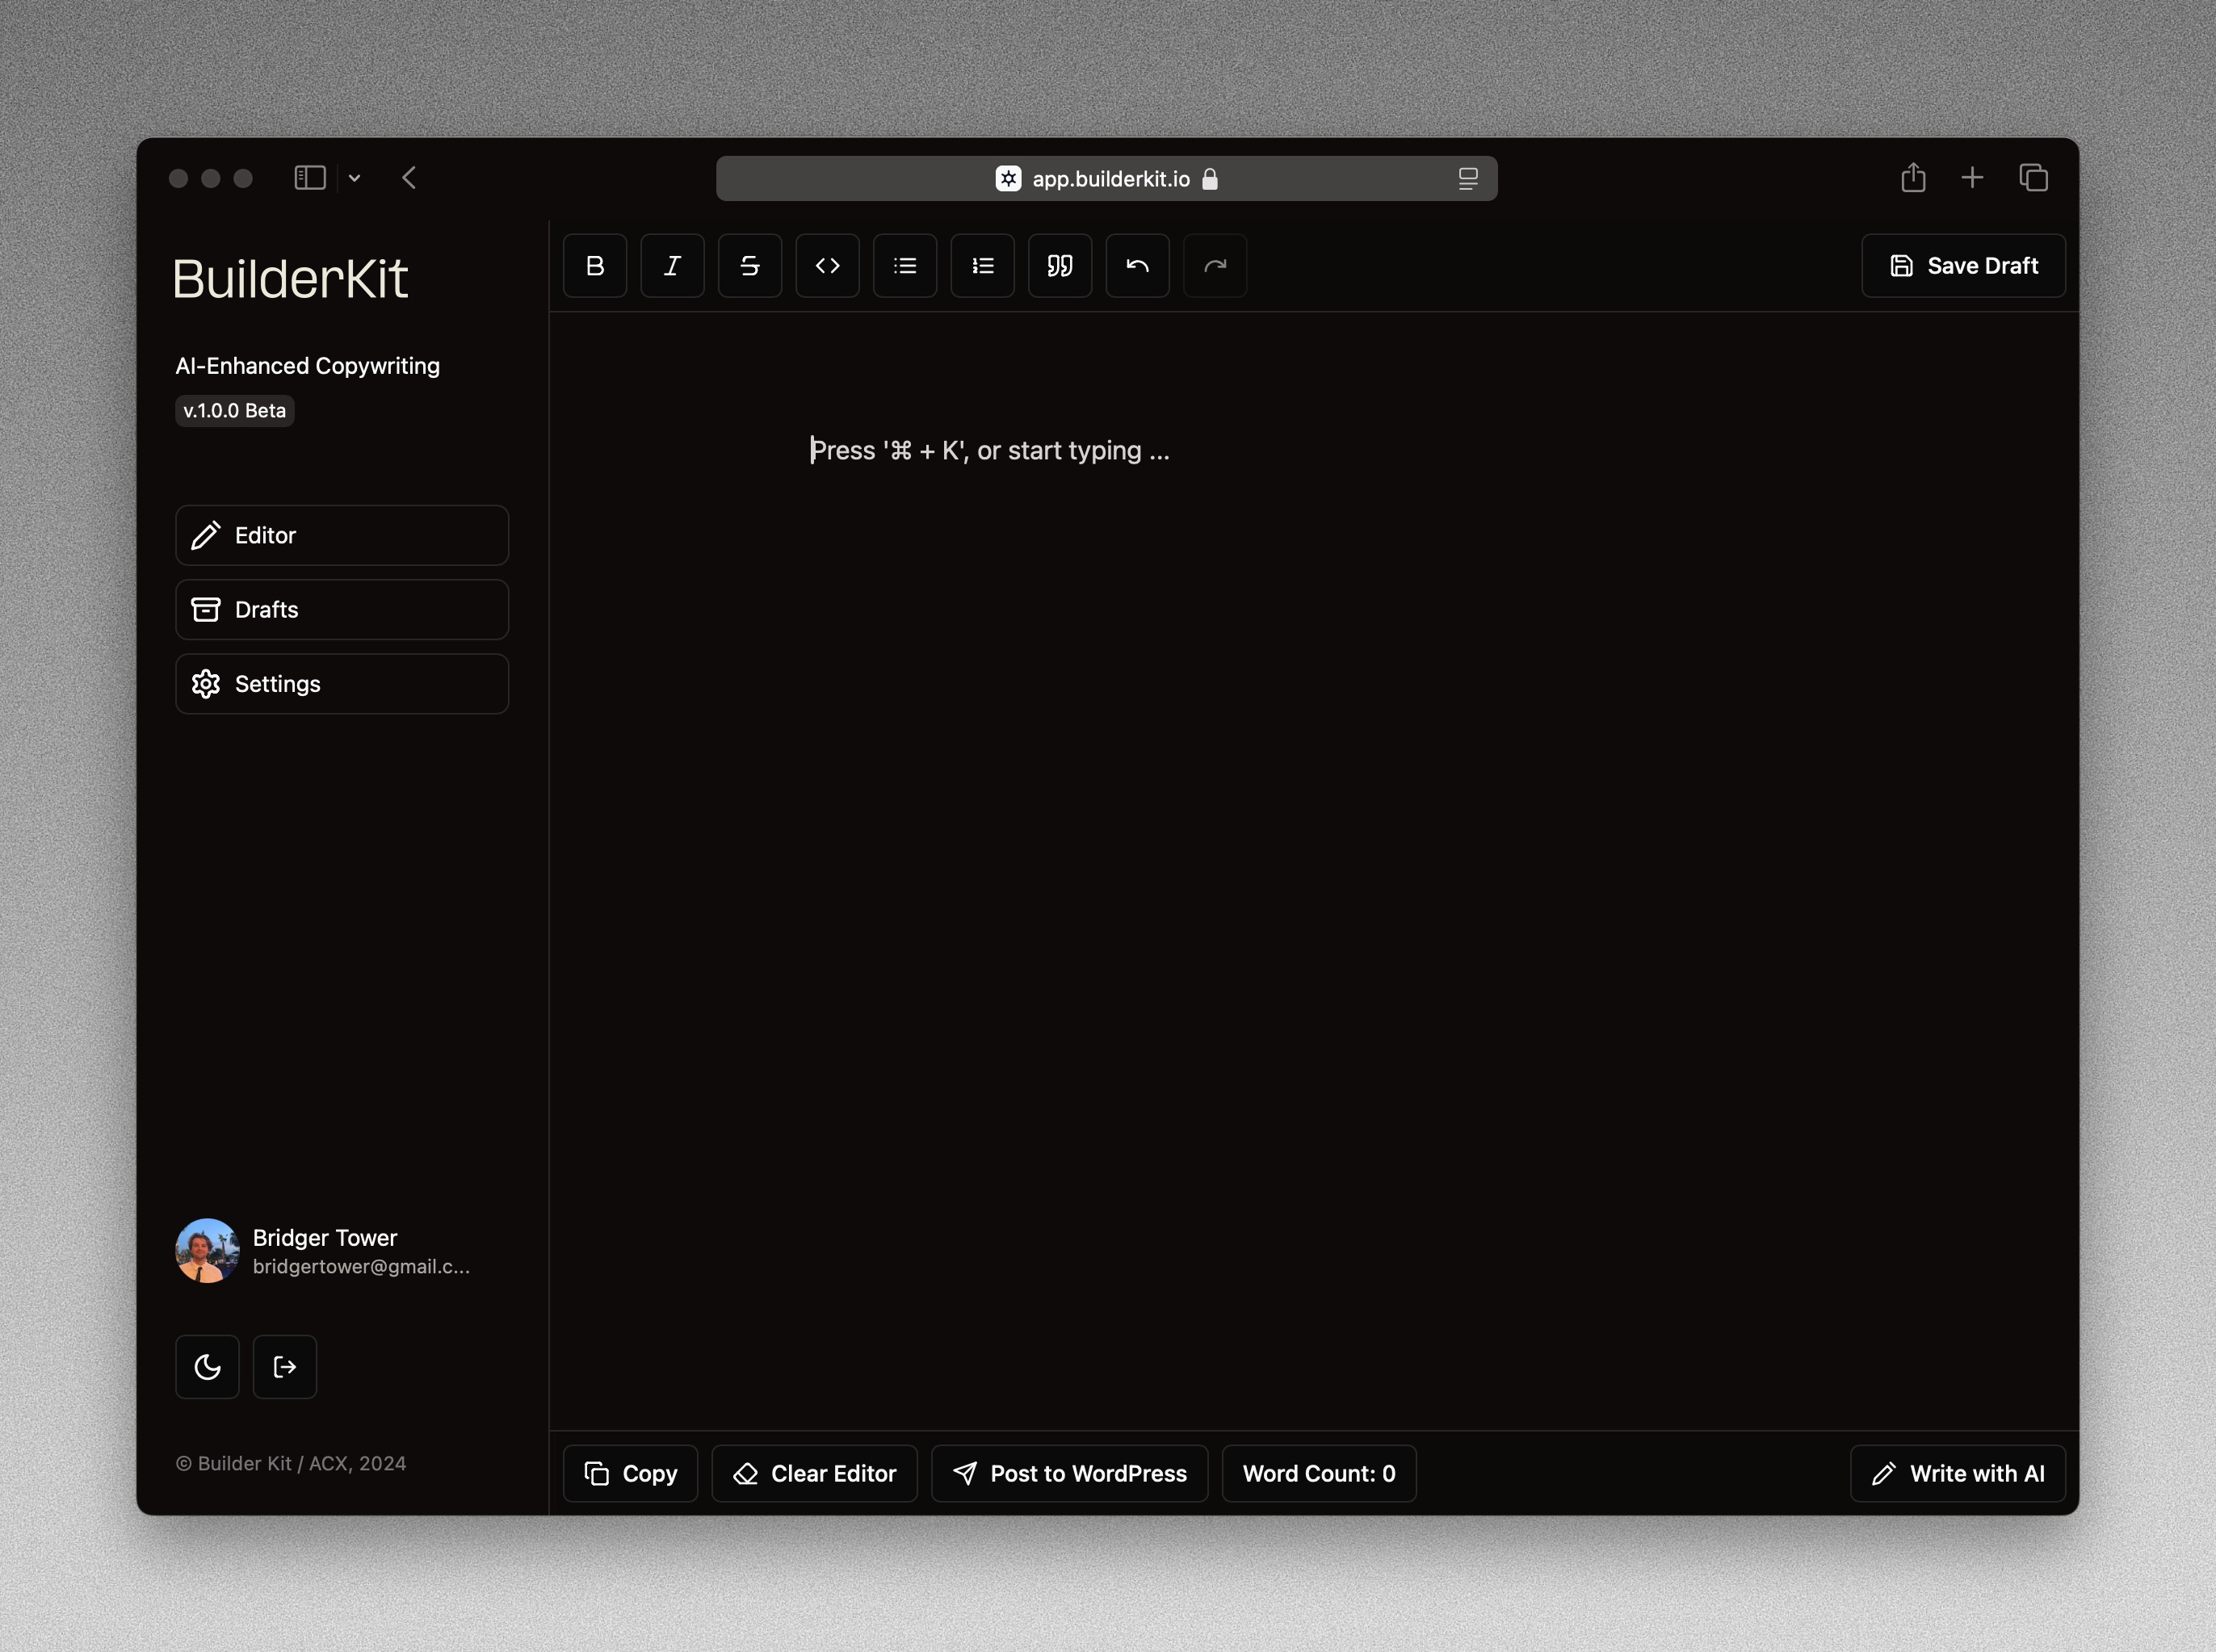Show the tab overview

click(x=2033, y=178)
